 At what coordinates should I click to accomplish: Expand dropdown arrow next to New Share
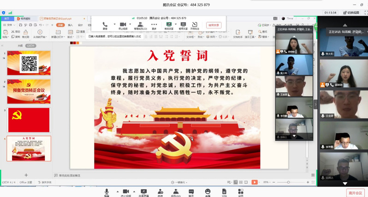click(176, 24)
